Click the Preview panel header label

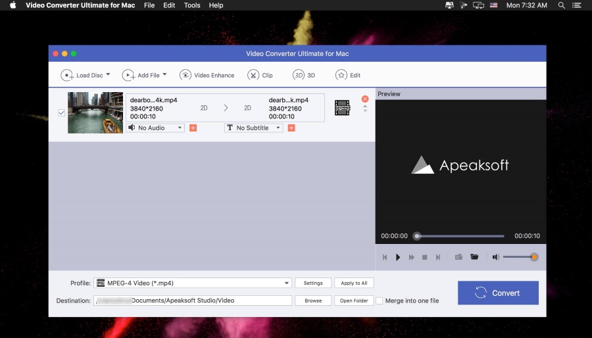389,94
